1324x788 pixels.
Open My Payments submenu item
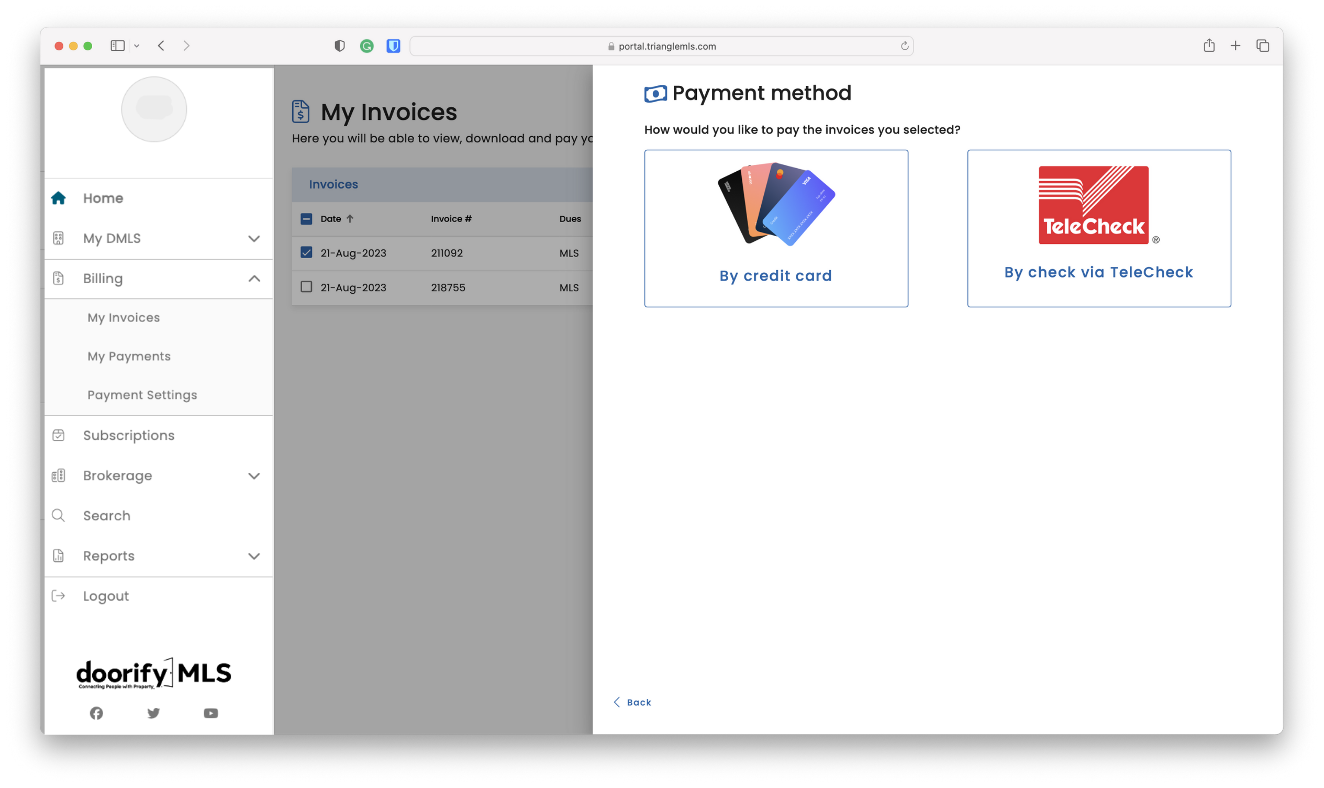click(x=129, y=356)
